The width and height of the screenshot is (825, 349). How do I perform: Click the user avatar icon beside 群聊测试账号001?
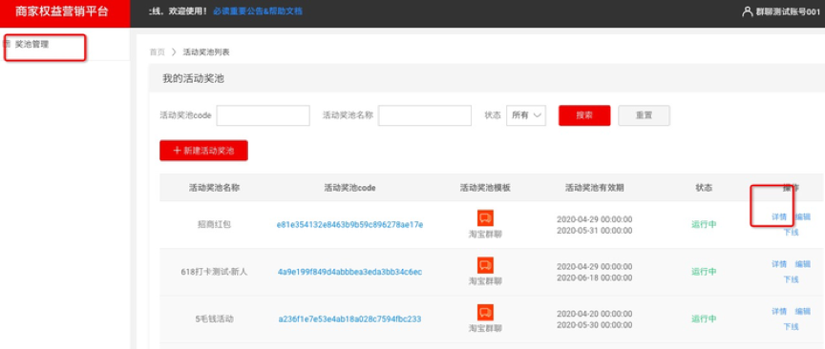pyautogui.click(x=747, y=11)
